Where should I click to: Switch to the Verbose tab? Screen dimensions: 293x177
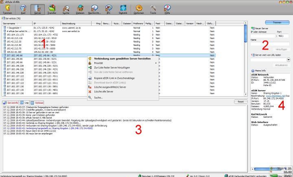click(39, 101)
